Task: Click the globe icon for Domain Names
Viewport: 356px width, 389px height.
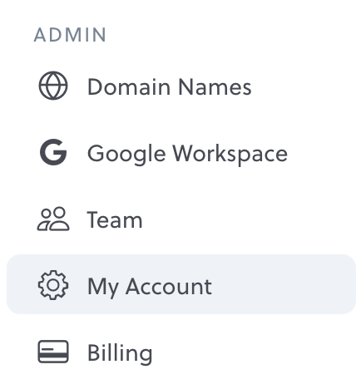Action: [53, 86]
